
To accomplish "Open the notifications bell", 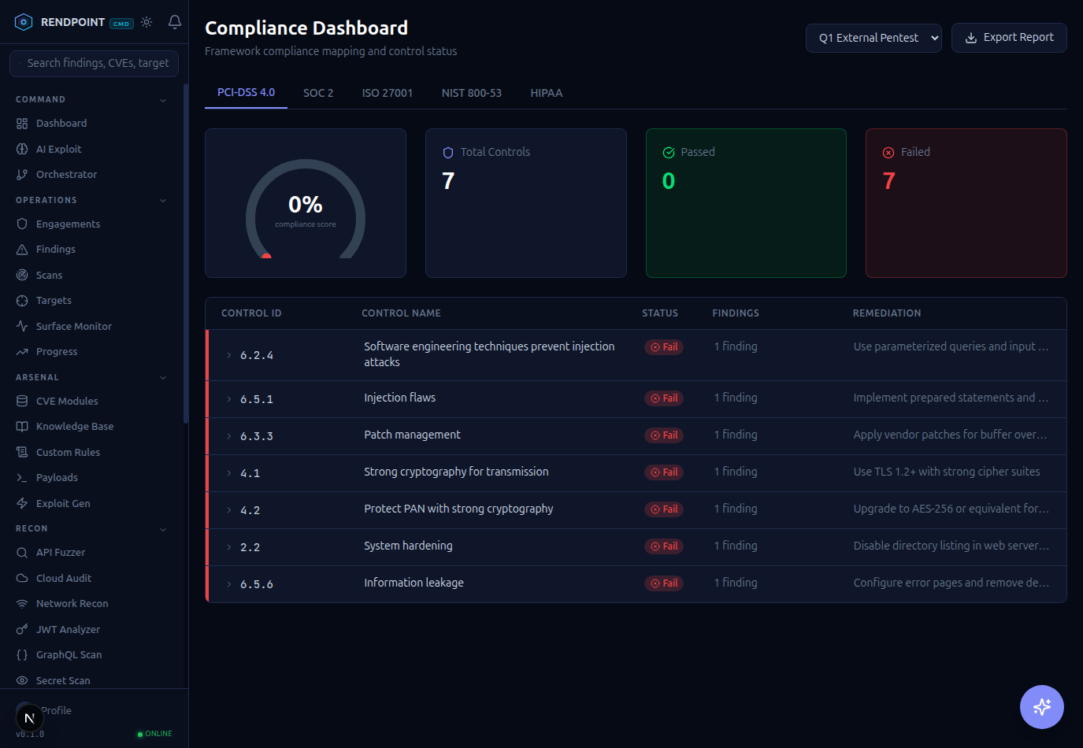I will pos(174,22).
